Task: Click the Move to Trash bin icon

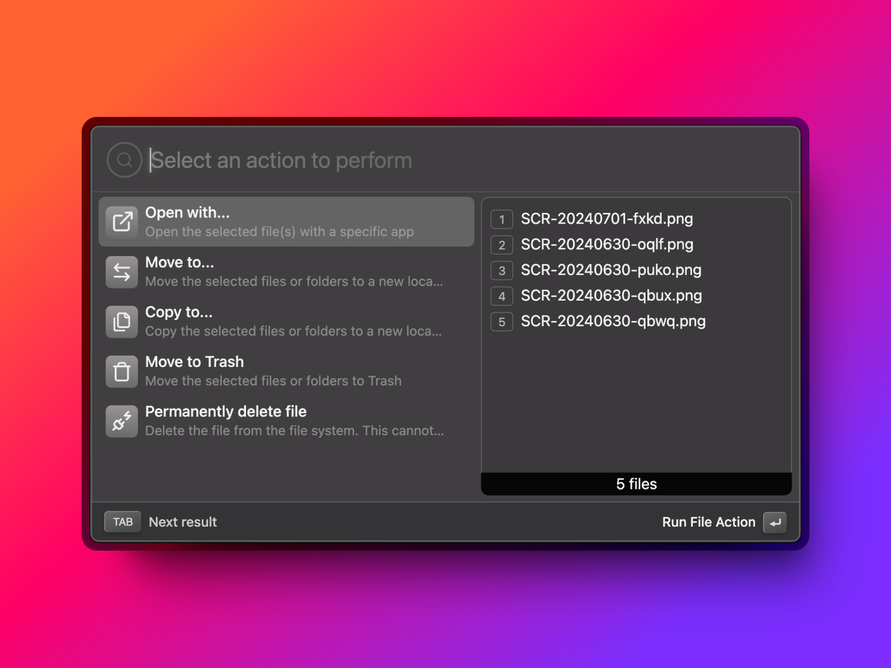Action: point(122,371)
